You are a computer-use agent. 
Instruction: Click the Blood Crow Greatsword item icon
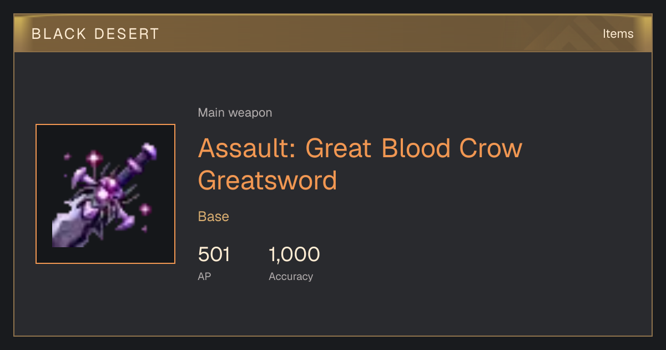(x=105, y=194)
